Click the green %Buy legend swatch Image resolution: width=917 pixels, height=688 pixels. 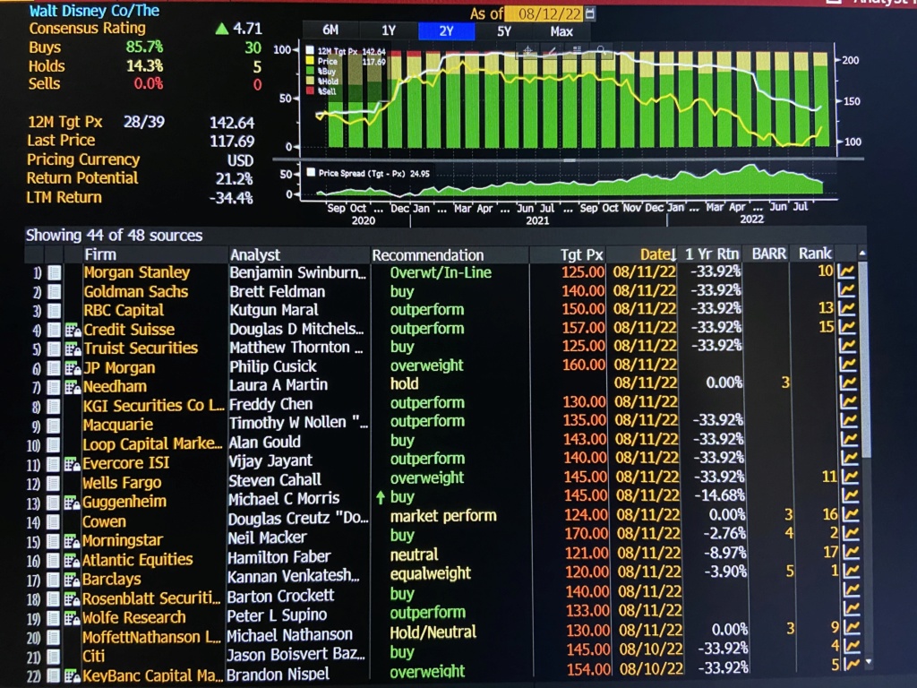click(310, 71)
